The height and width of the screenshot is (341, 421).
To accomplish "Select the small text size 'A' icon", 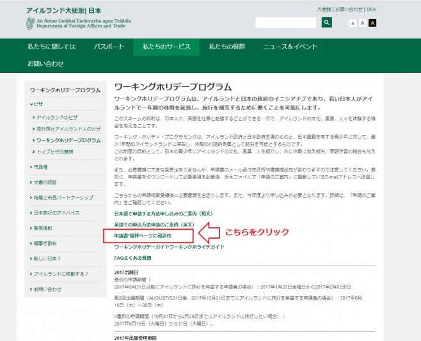I will point(352,23).
